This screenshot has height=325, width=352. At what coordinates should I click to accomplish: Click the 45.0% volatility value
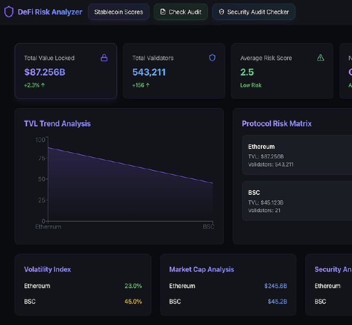(x=133, y=302)
